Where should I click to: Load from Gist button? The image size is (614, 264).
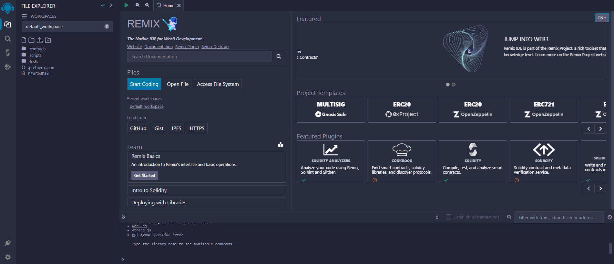[x=159, y=128]
